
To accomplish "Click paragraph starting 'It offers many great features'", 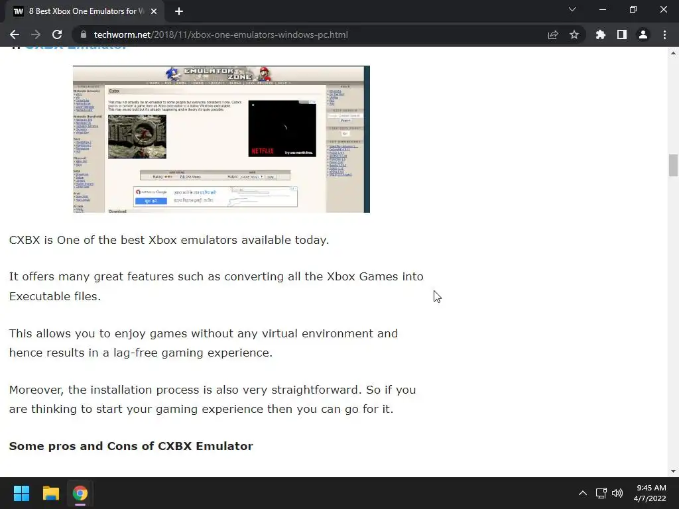I will 216,286.
